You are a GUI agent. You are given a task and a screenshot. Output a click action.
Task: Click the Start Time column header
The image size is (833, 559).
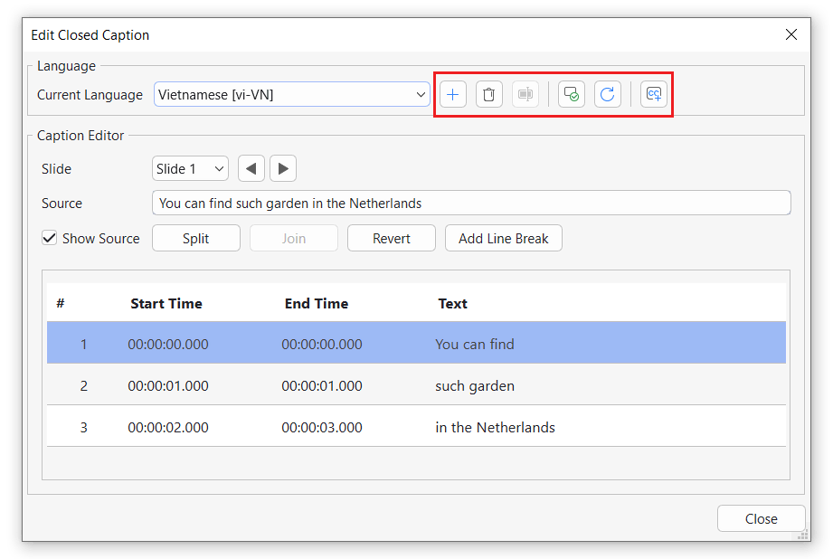[166, 303]
